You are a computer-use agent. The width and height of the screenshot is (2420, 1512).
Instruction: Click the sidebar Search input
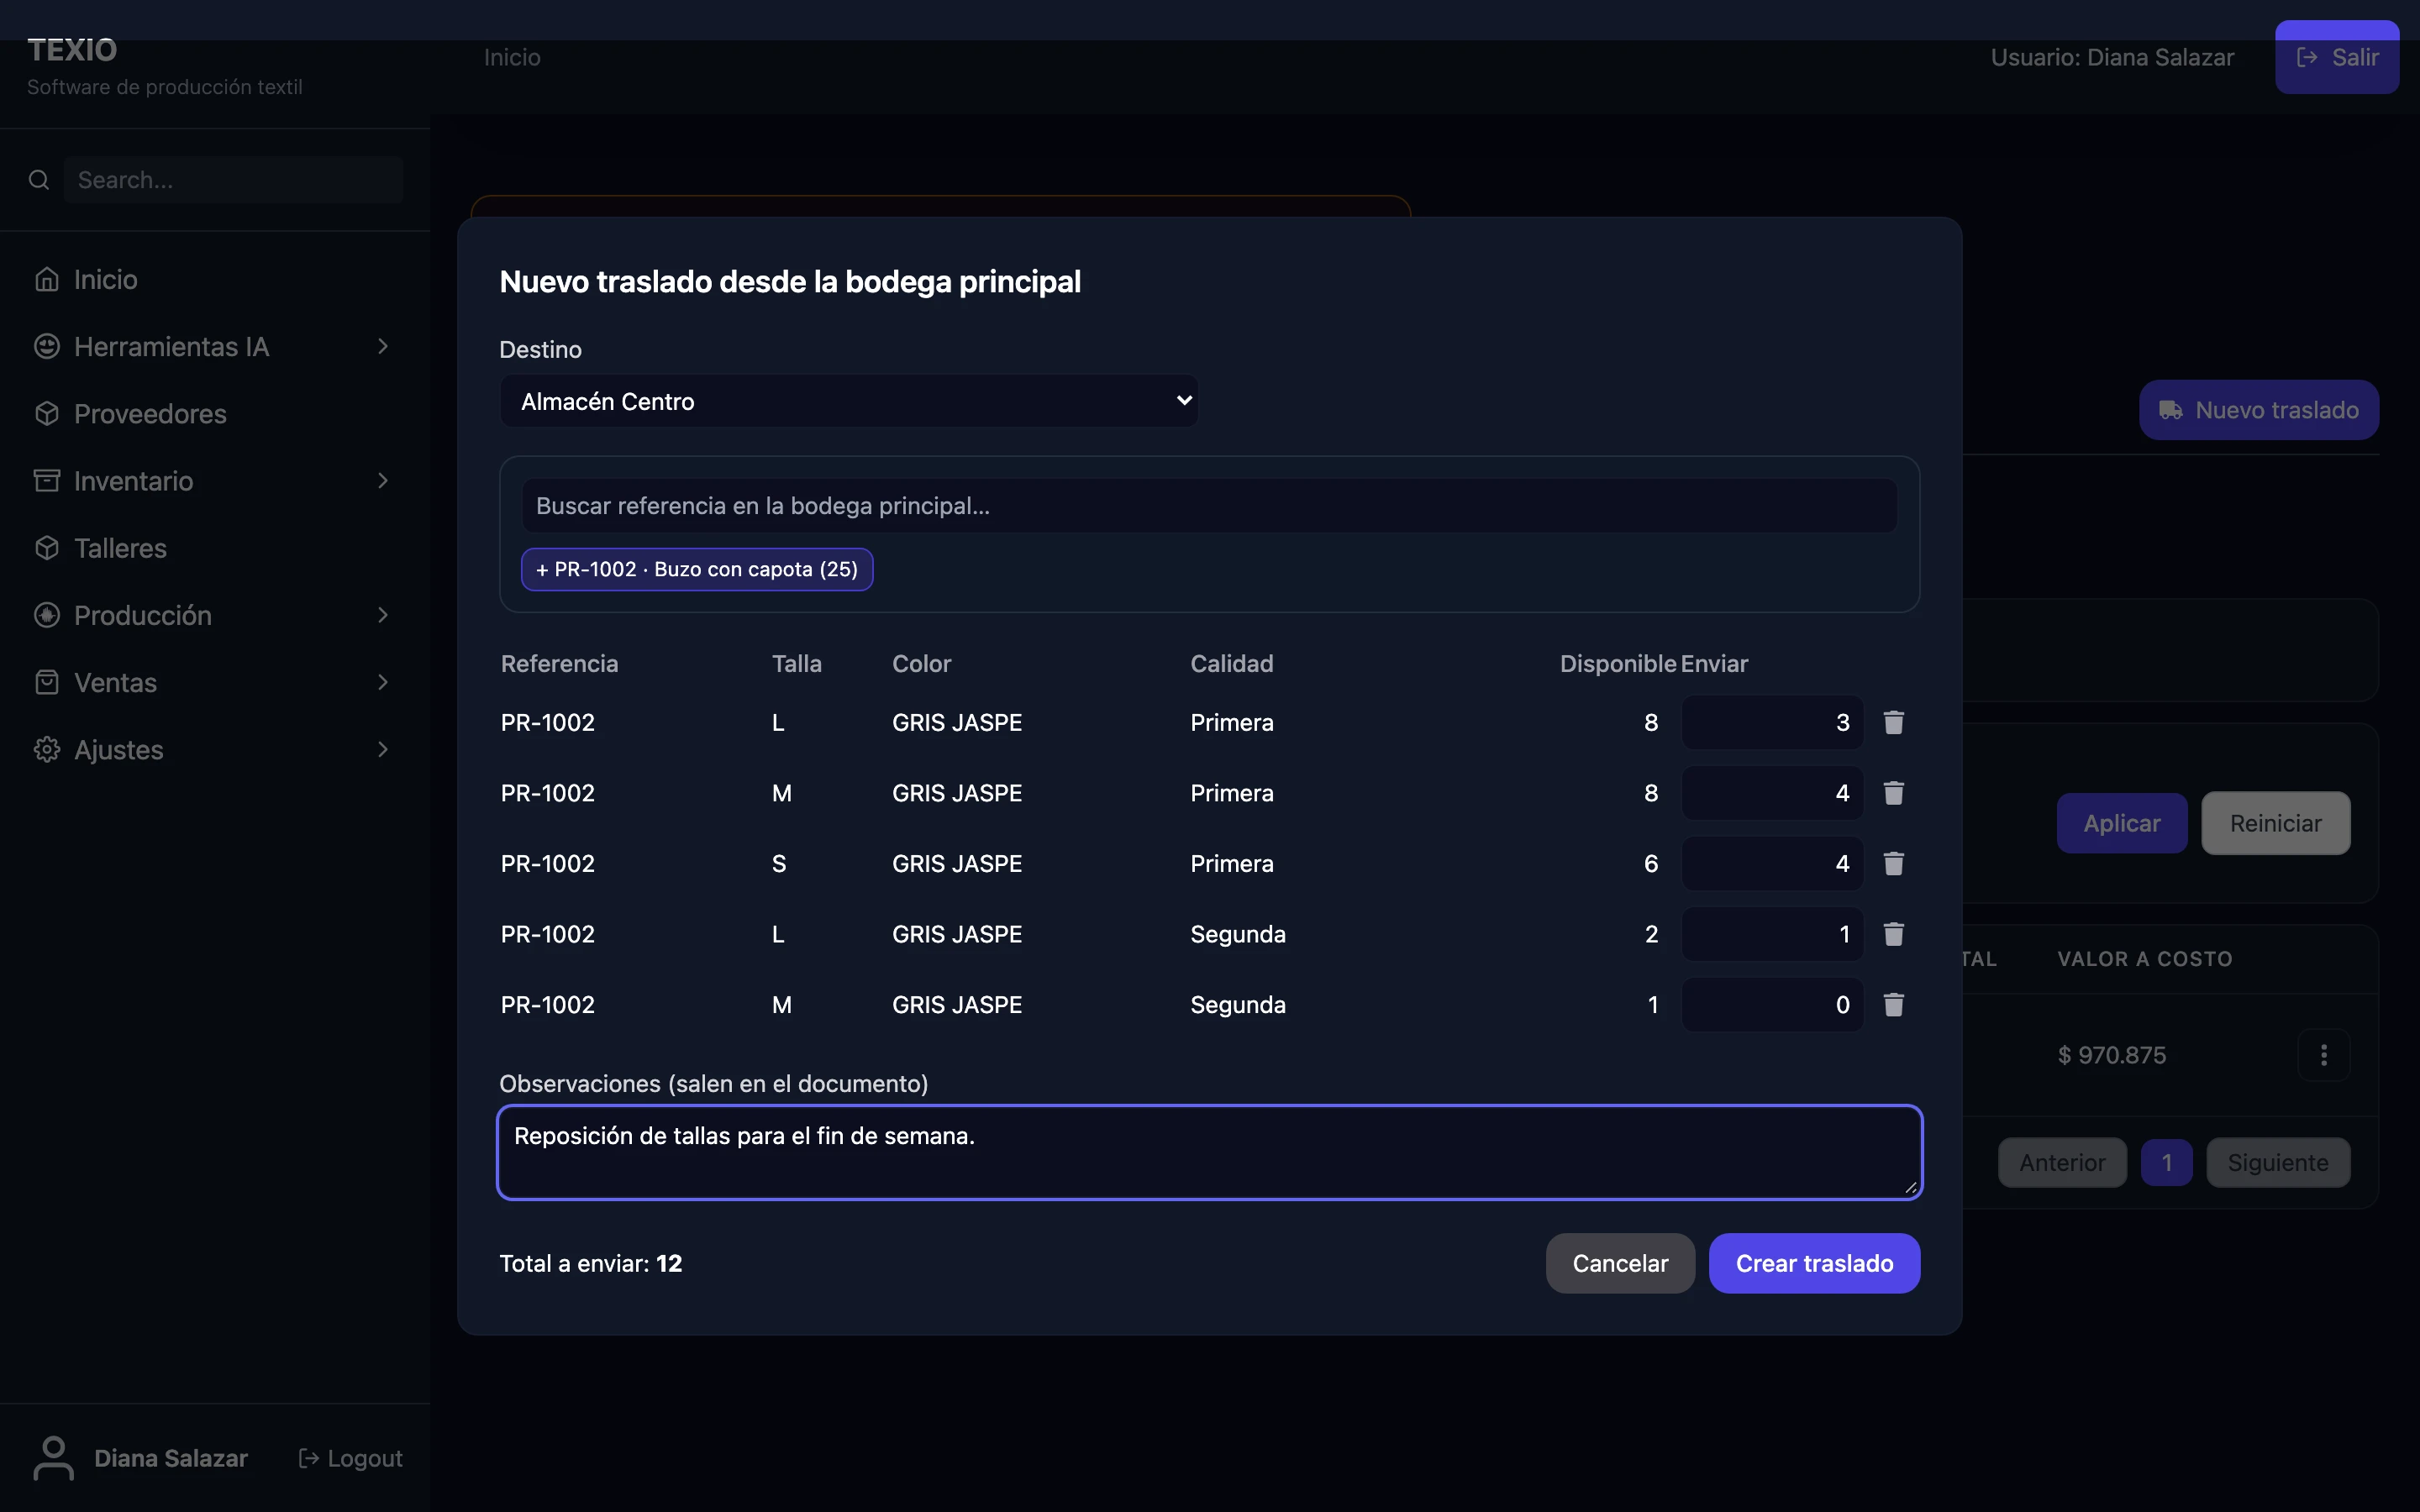[234, 180]
